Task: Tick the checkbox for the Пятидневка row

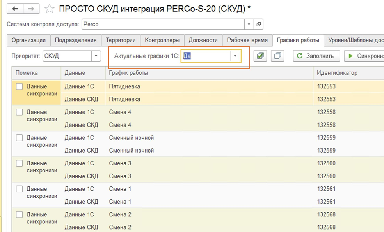Action: click(x=19, y=87)
